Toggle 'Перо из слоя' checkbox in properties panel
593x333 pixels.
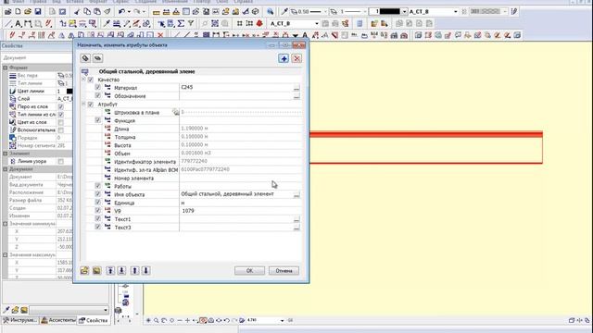[x=61, y=107]
